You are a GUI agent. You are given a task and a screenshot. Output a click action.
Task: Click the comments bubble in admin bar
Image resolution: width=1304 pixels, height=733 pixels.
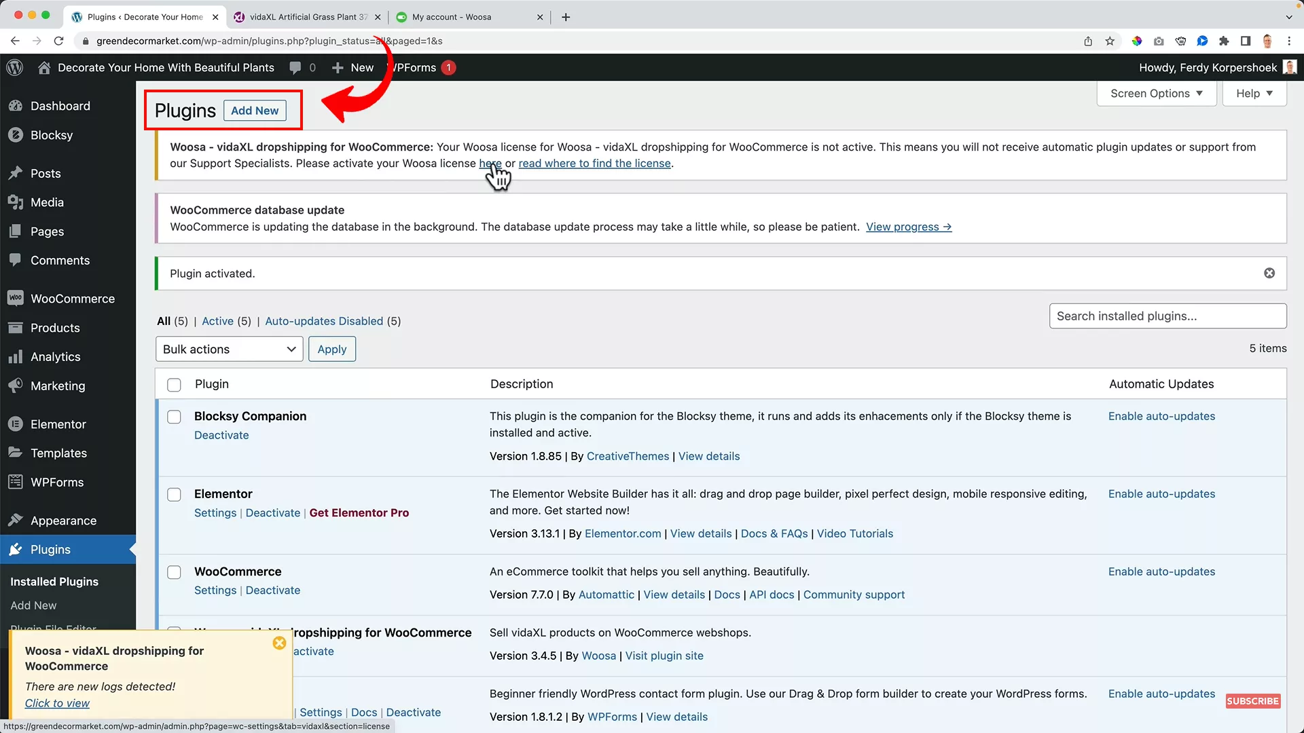[297, 67]
